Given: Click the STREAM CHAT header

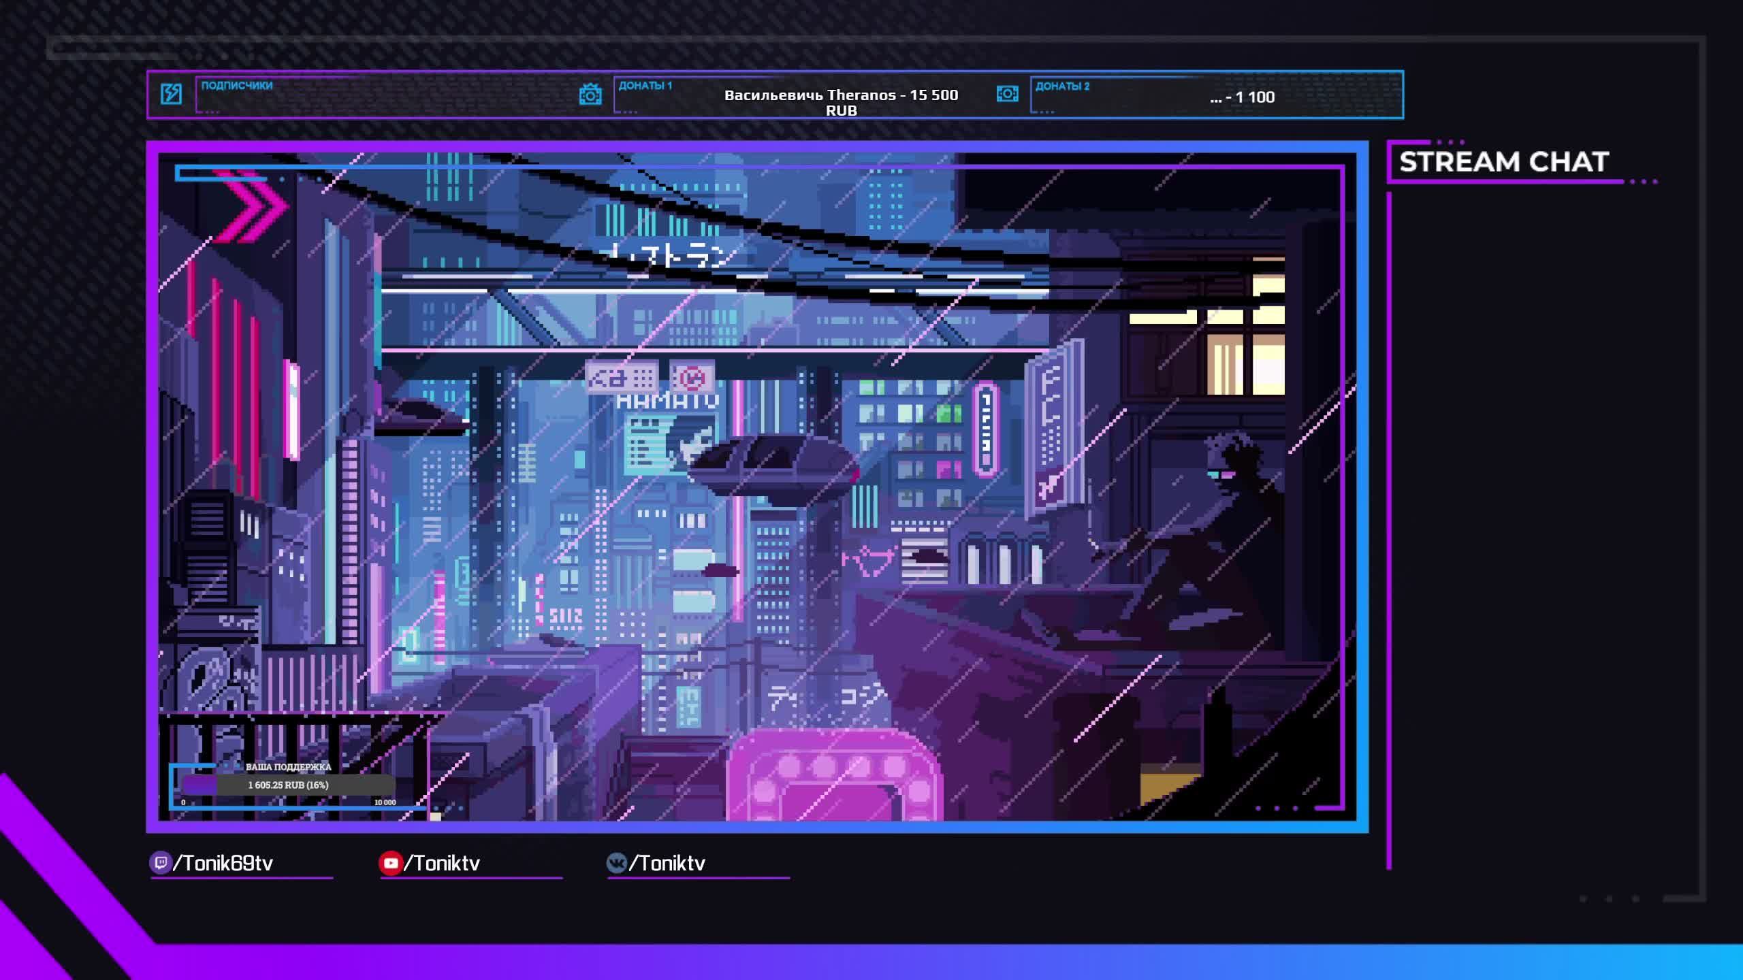Looking at the screenshot, I should click(x=1503, y=162).
